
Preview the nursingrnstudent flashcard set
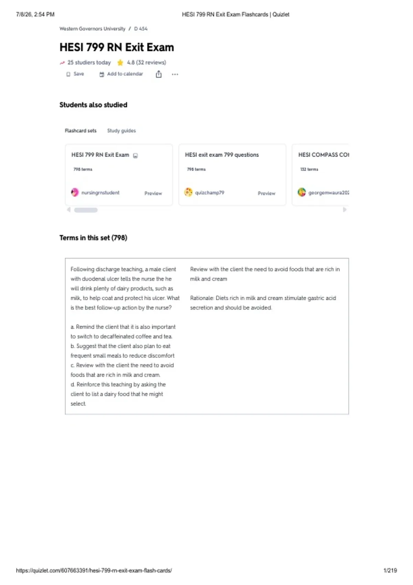[x=153, y=193]
